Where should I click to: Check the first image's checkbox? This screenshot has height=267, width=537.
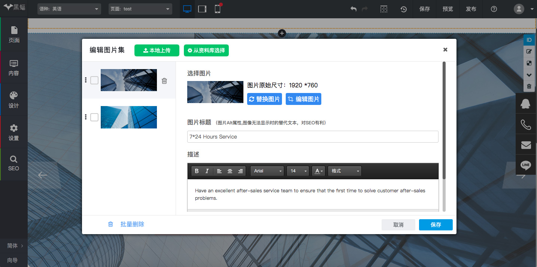click(94, 80)
